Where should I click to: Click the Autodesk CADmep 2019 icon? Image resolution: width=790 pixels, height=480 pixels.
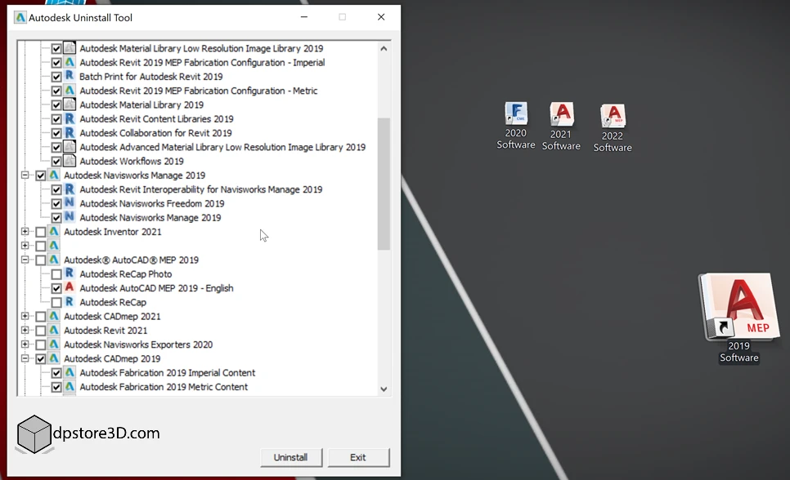(54, 358)
